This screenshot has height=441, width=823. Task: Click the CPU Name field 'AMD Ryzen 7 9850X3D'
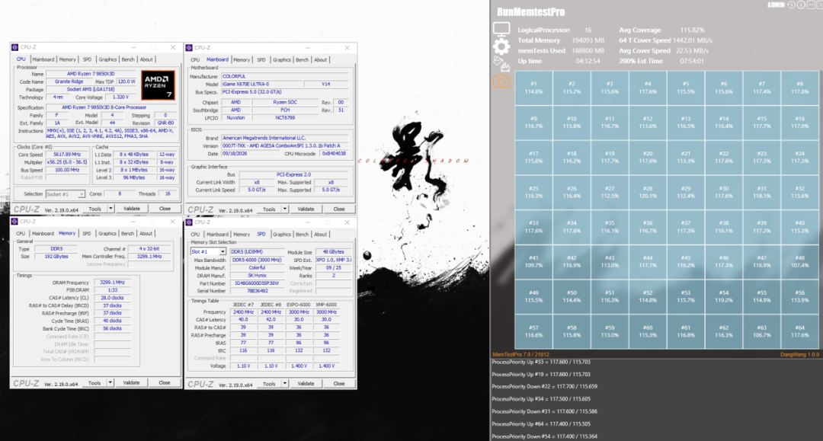(91, 74)
